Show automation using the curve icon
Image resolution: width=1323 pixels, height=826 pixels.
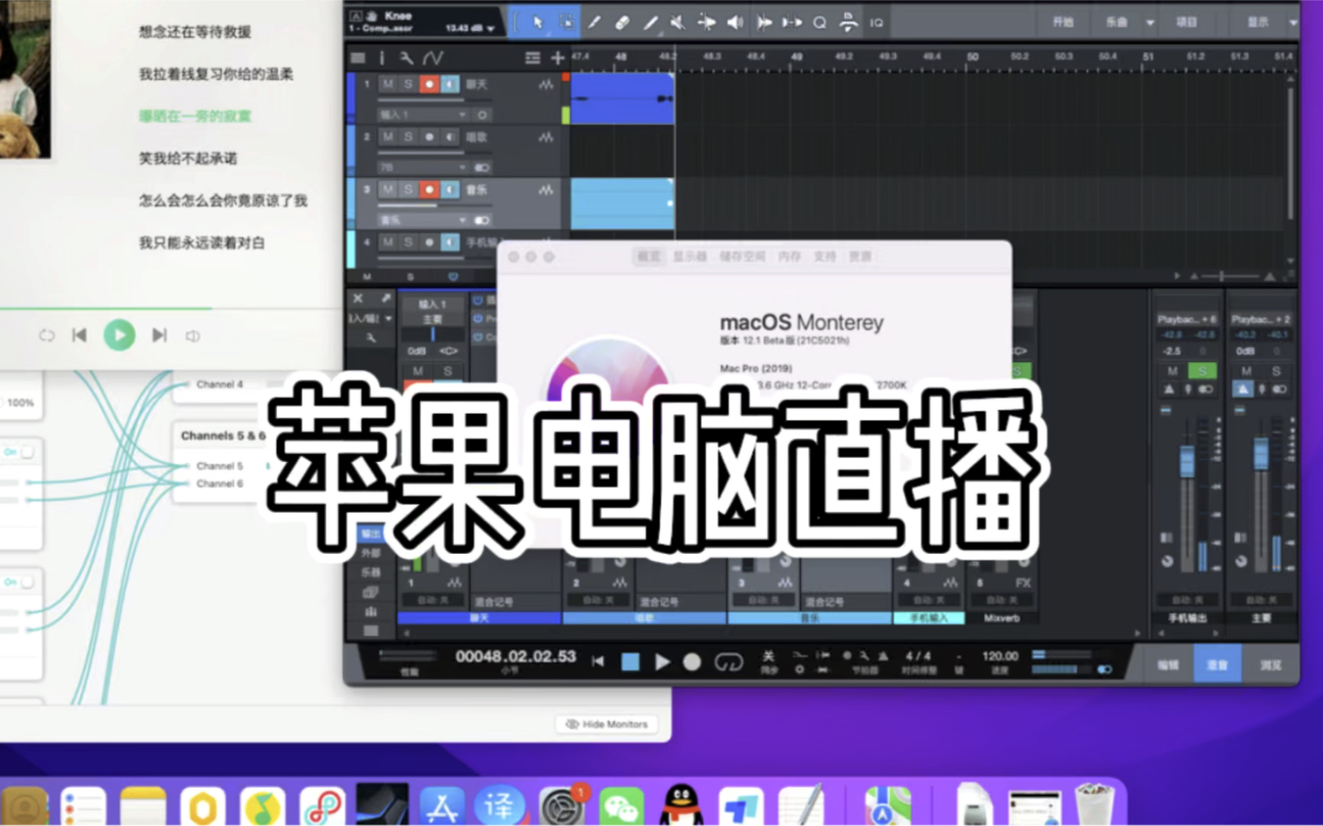433,58
